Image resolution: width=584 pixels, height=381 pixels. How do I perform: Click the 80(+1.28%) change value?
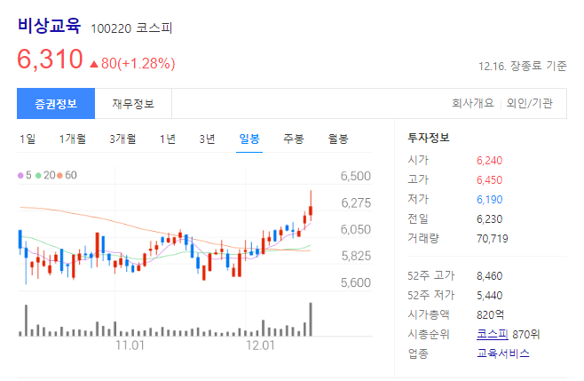pos(138,63)
